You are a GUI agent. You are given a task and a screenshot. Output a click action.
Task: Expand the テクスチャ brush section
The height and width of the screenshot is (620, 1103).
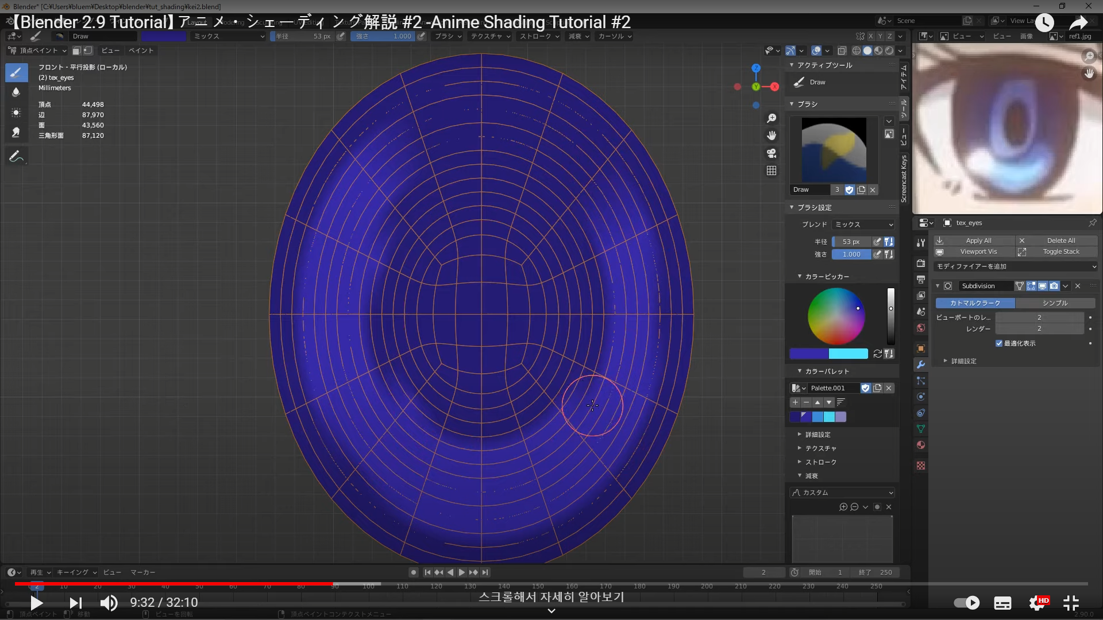coord(820,448)
